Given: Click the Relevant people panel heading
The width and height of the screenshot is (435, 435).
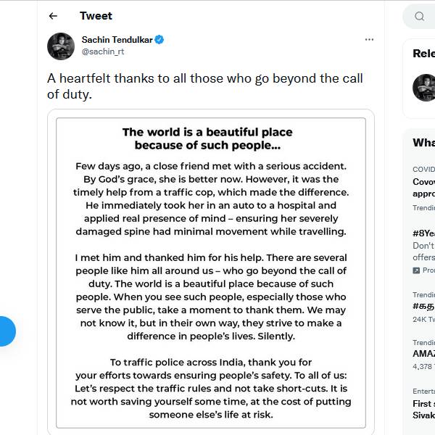Looking at the screenshot, I should (423, 54).
